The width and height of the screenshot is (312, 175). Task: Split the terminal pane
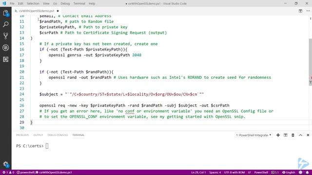tap(285, 135)
